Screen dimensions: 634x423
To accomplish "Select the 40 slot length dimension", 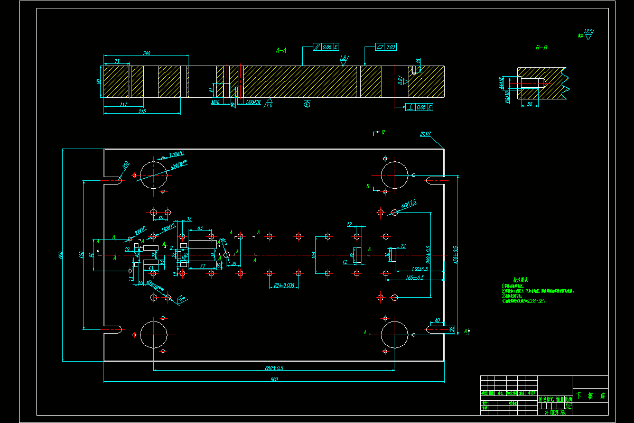I will pos(437,320).
